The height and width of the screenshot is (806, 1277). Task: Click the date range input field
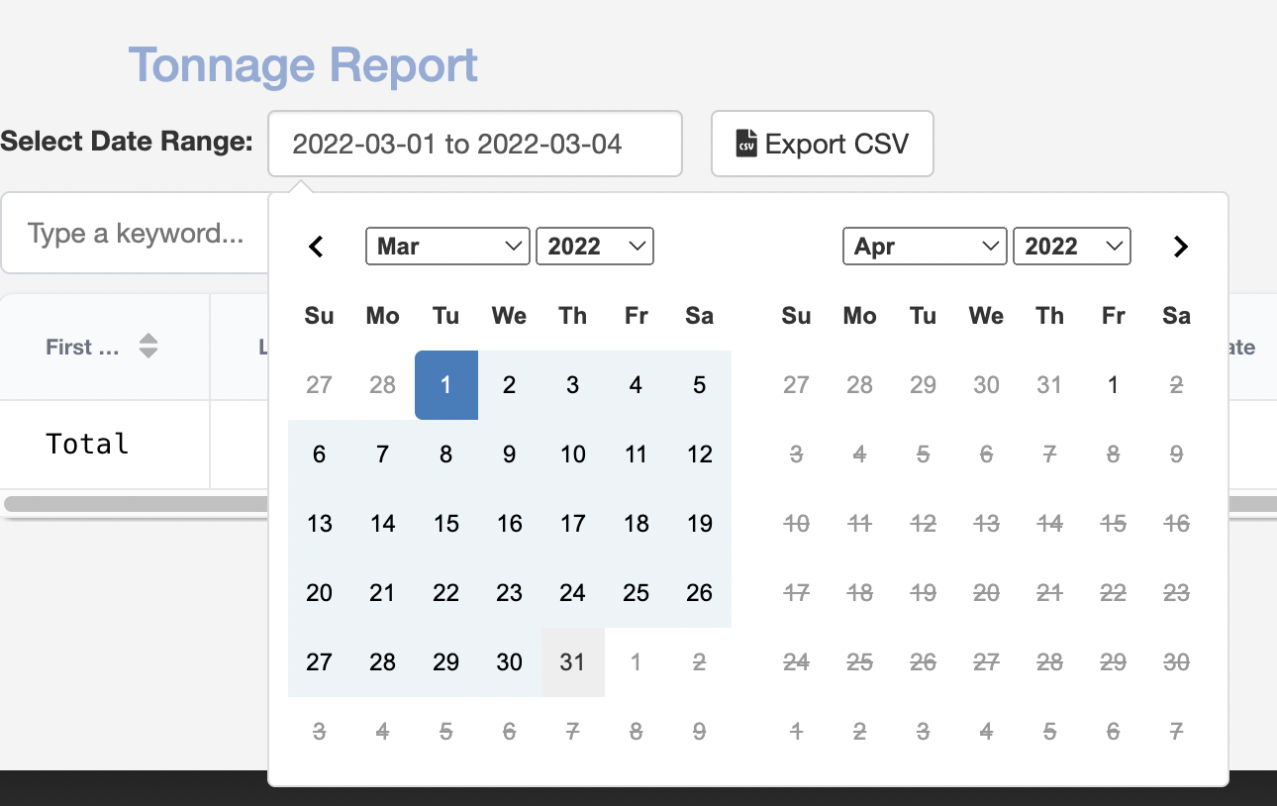pos(474,144)
